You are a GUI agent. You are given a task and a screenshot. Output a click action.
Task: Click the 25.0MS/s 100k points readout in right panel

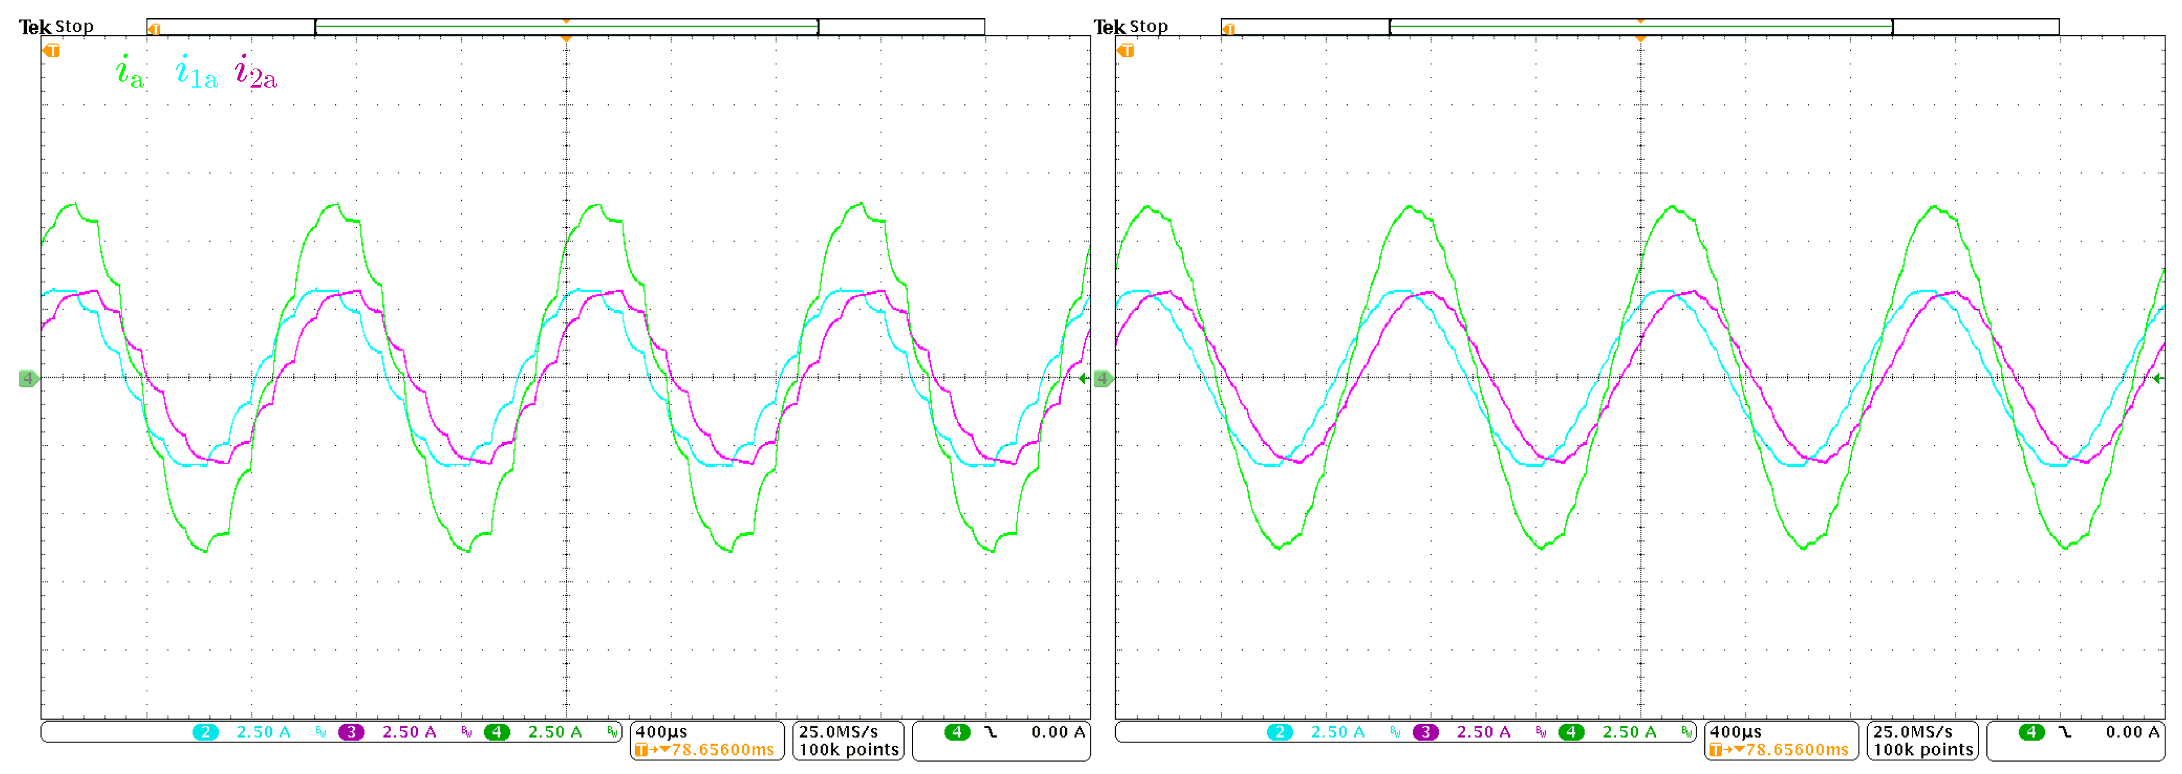(x=1922, y=740)
